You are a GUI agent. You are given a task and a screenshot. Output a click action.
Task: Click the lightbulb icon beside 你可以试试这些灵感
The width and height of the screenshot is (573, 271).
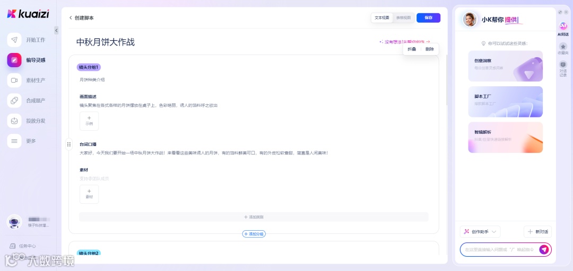click(484, 43)
